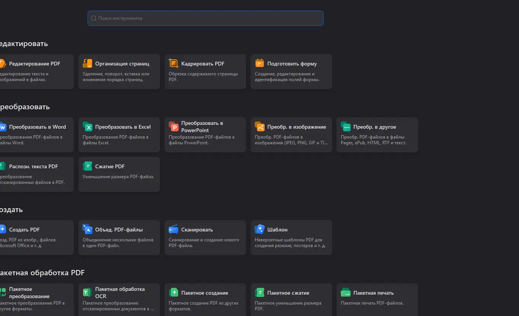Select the Scan (Сканировать) icon
This screenshot has height=316, width=519.
[x=174, y=230]
